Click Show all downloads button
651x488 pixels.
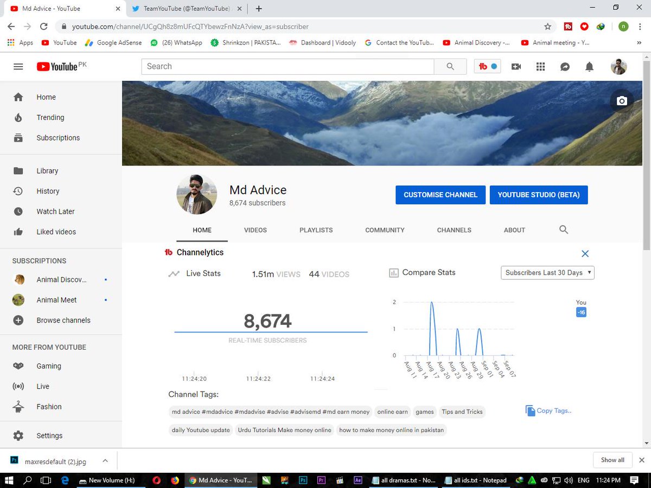click(x=612, y=460)
